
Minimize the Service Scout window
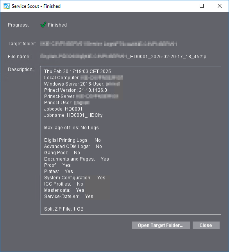[184, 6]
